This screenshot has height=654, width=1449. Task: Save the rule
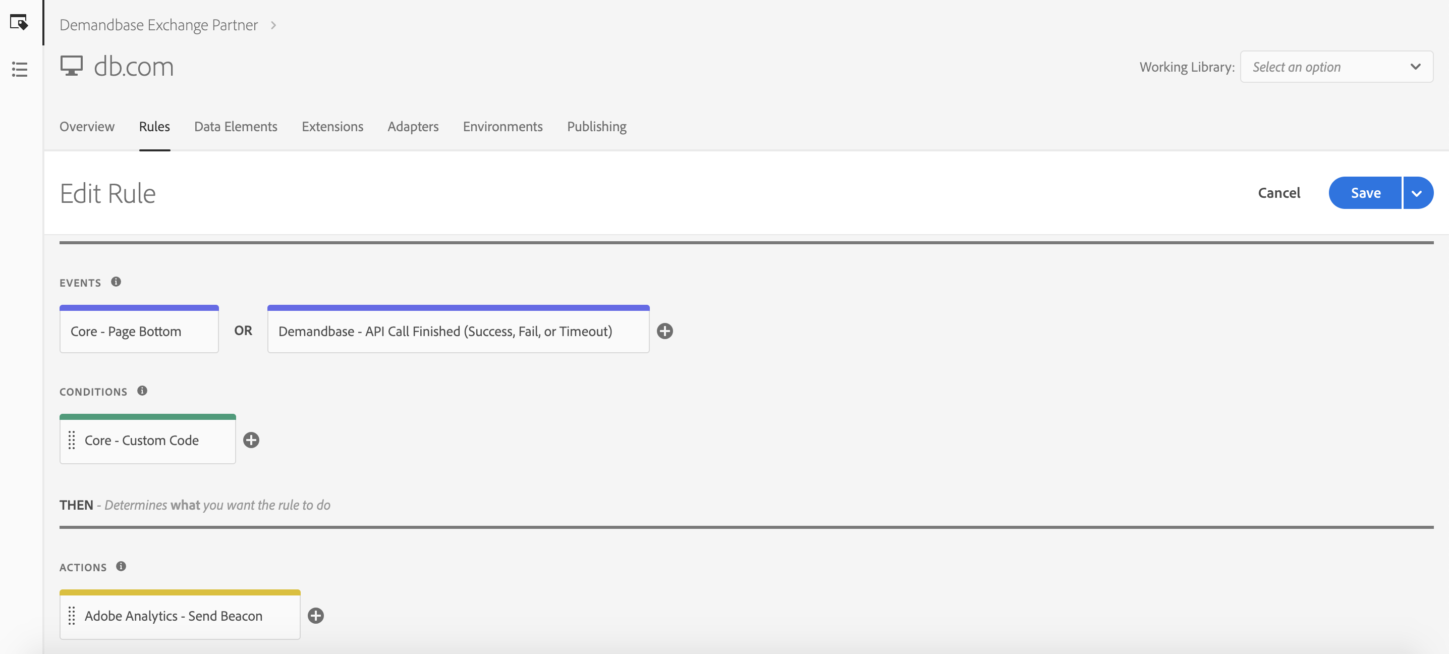1365,193
